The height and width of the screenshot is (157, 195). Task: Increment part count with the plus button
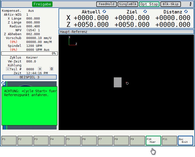click(40, 69)
